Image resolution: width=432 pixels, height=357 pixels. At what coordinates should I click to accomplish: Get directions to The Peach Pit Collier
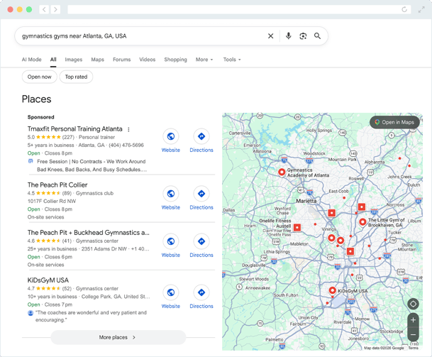201,194
